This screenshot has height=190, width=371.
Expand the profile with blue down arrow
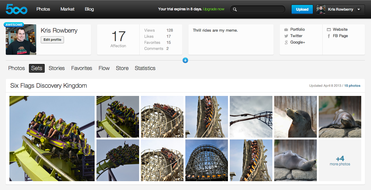click(185, 60)
